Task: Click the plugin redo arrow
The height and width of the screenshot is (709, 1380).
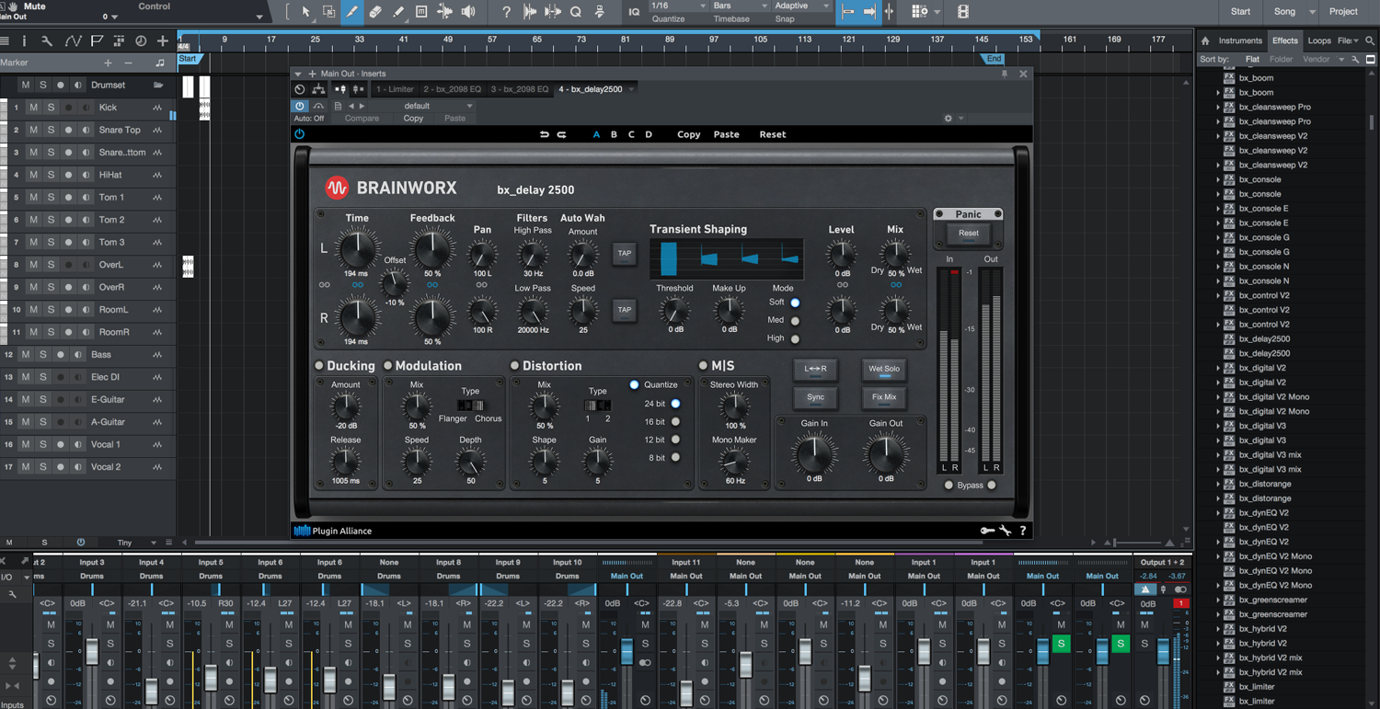Action: click(561, 134)
